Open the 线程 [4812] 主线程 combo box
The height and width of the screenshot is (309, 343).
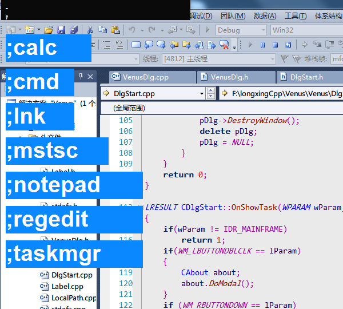pyautogui.click(x=218, y=59)
